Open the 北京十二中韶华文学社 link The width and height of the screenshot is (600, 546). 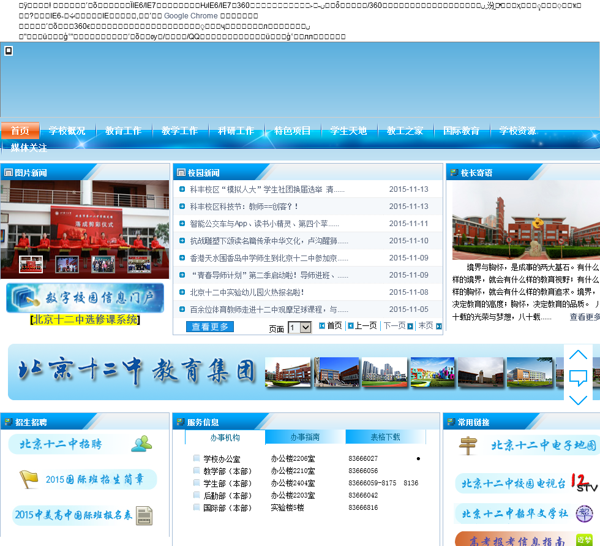point(515,514)
